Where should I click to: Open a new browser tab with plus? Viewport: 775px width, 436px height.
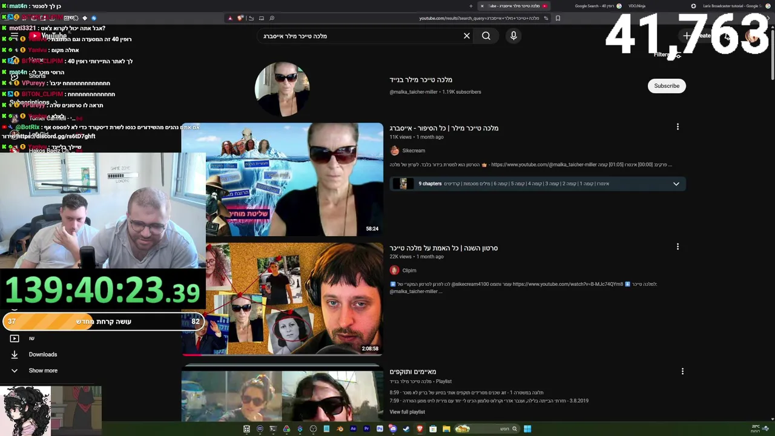(470, 6)
